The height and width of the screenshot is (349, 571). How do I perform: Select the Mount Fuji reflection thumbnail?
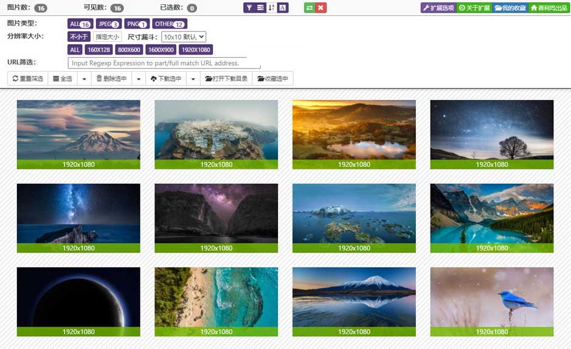click(354, 302)
